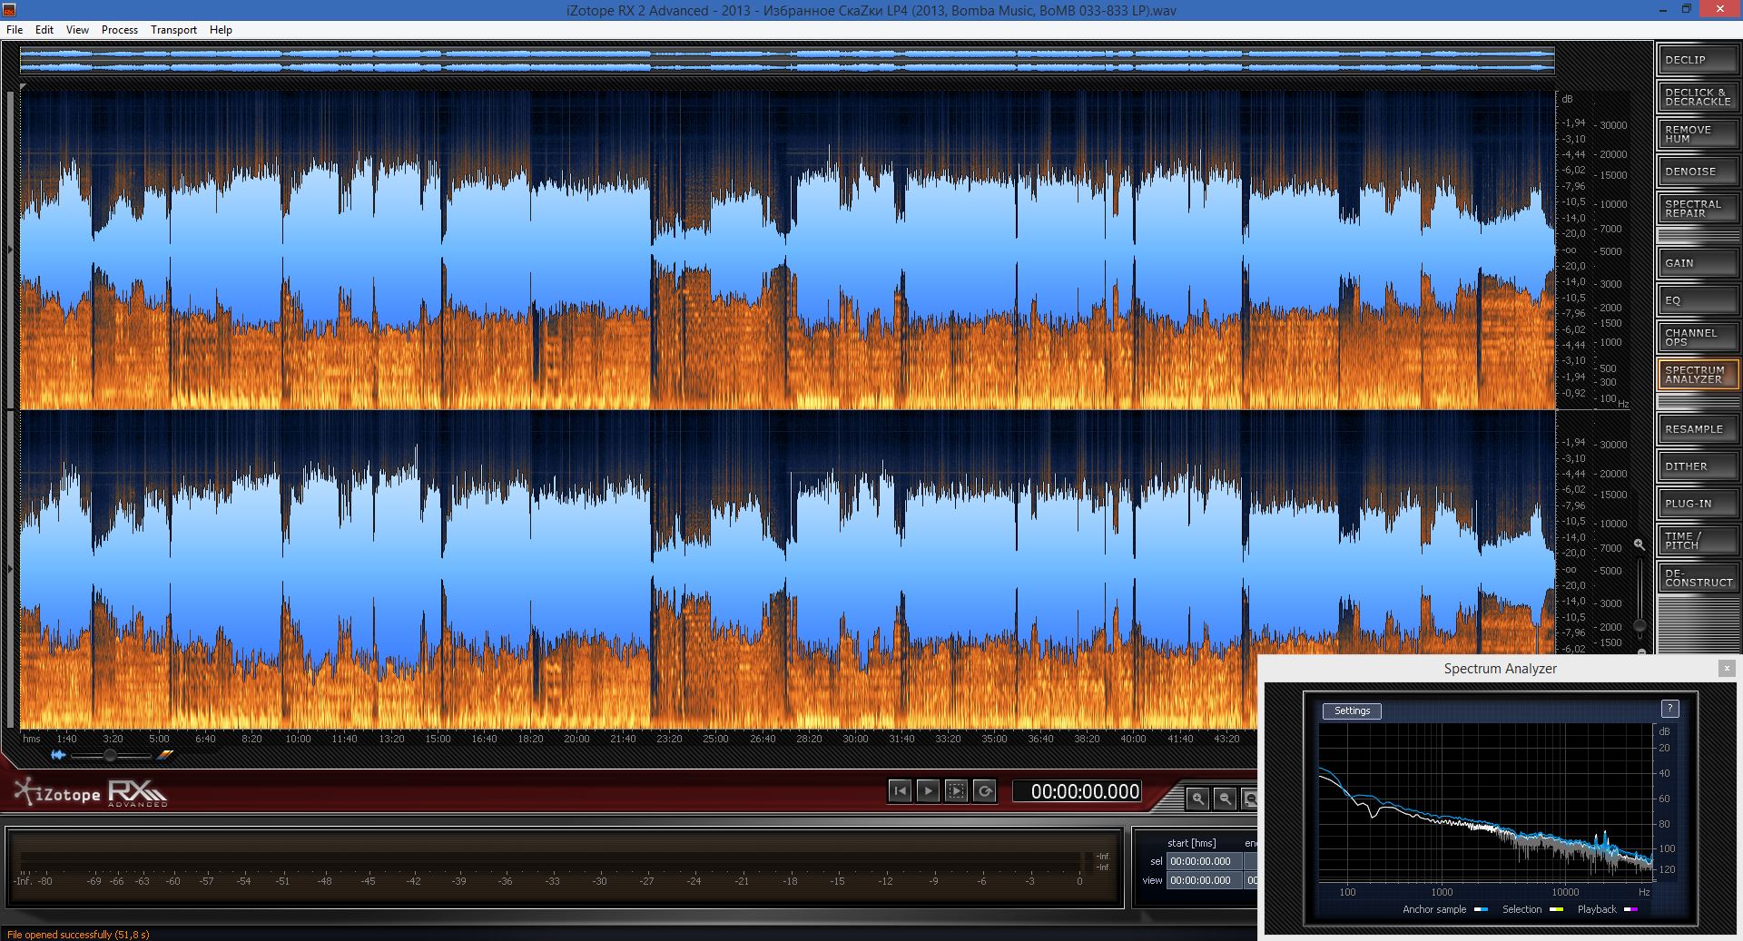The height and width of the screenshot is (941, 1743).
Task: Open the Deconstruct module
Action: [1697, 578]
